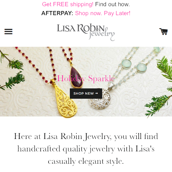
Task: Go home via Lisa Robin Jewelry logo
Action: click(86, 32)
